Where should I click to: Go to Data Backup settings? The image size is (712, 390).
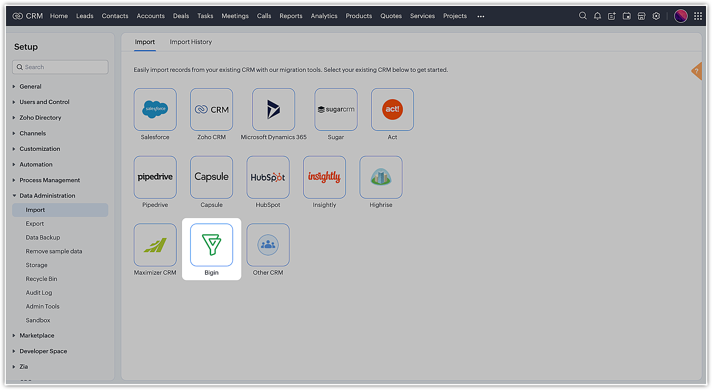[x=43, y=237]
